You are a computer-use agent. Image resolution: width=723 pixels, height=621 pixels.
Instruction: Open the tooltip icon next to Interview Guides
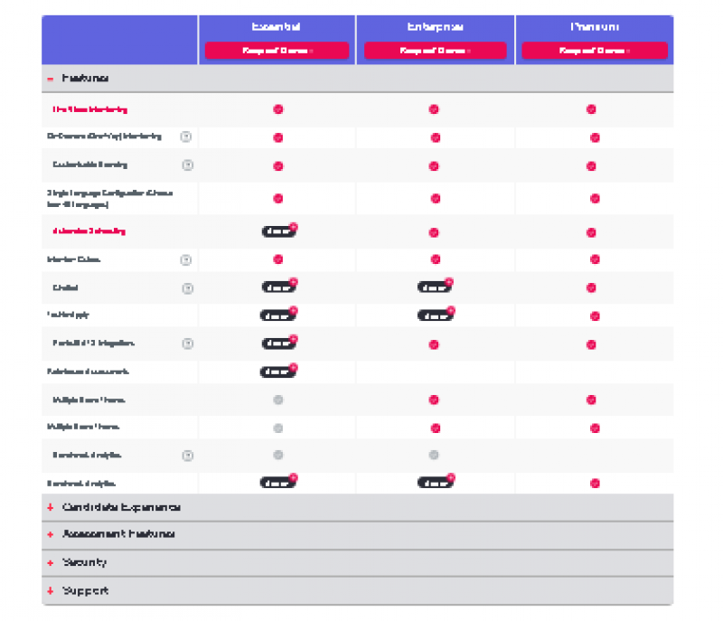(188, 259)
